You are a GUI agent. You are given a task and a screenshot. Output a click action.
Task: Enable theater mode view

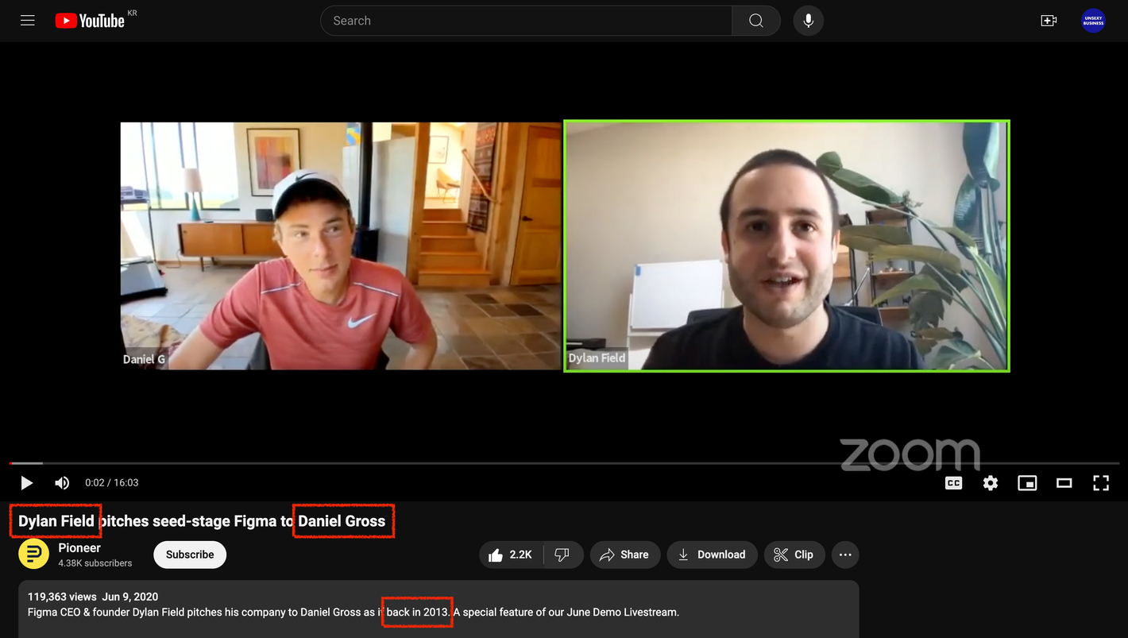[1064, 482]
